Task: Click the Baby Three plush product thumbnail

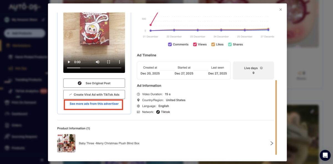Action: [66, 143]
